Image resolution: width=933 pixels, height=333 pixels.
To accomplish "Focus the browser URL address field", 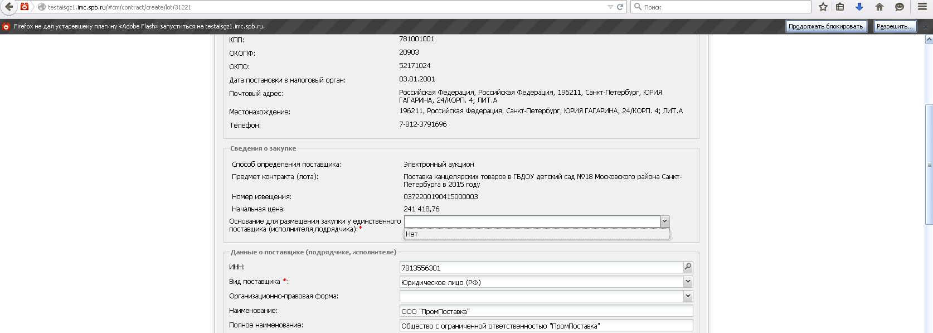I will coord(326,7).
